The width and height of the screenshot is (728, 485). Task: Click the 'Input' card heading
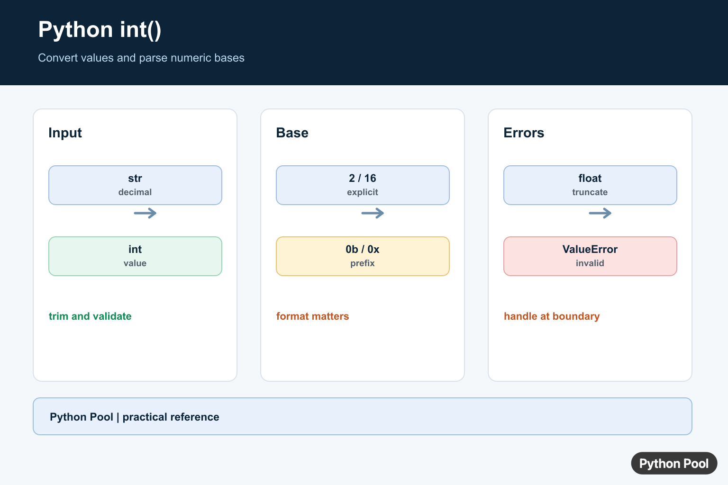pyautogui.click(x=65, y=133)
